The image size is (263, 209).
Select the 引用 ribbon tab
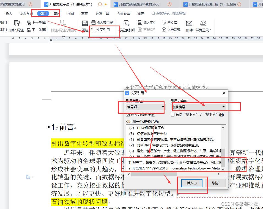pos(43,13)
